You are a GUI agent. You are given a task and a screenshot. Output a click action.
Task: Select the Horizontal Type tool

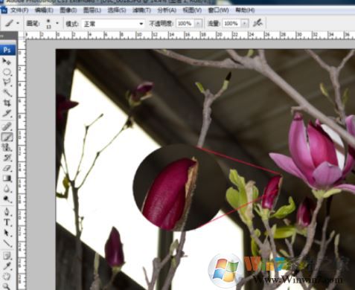point(7,222)
